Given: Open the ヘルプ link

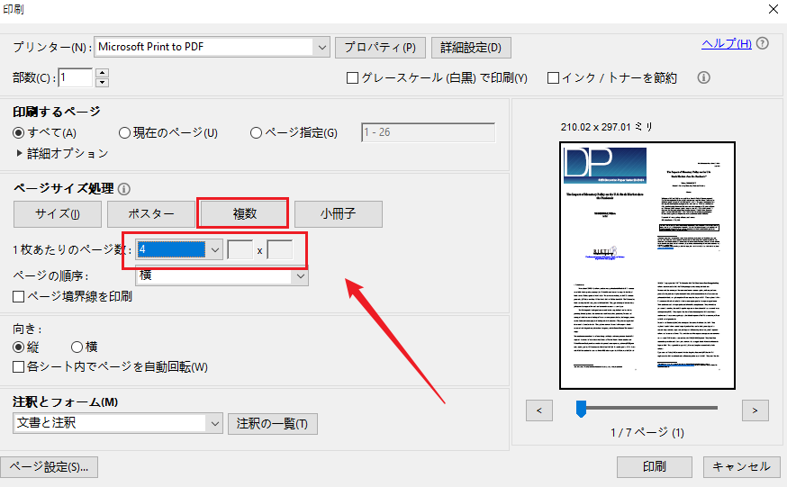Looking at the screenshot, I should coord(727,43).
